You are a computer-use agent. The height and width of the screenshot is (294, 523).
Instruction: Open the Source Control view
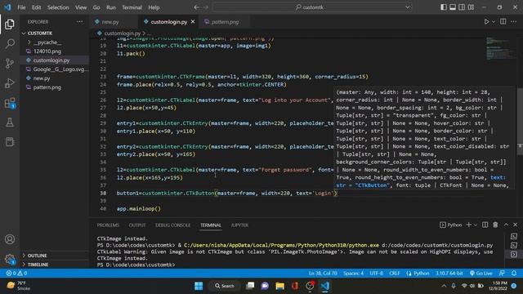[10, 64]
